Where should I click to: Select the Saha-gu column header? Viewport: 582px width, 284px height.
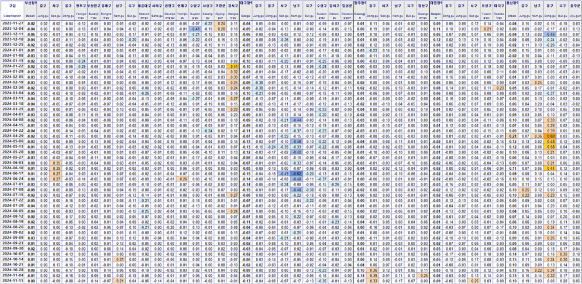(158, 10)
